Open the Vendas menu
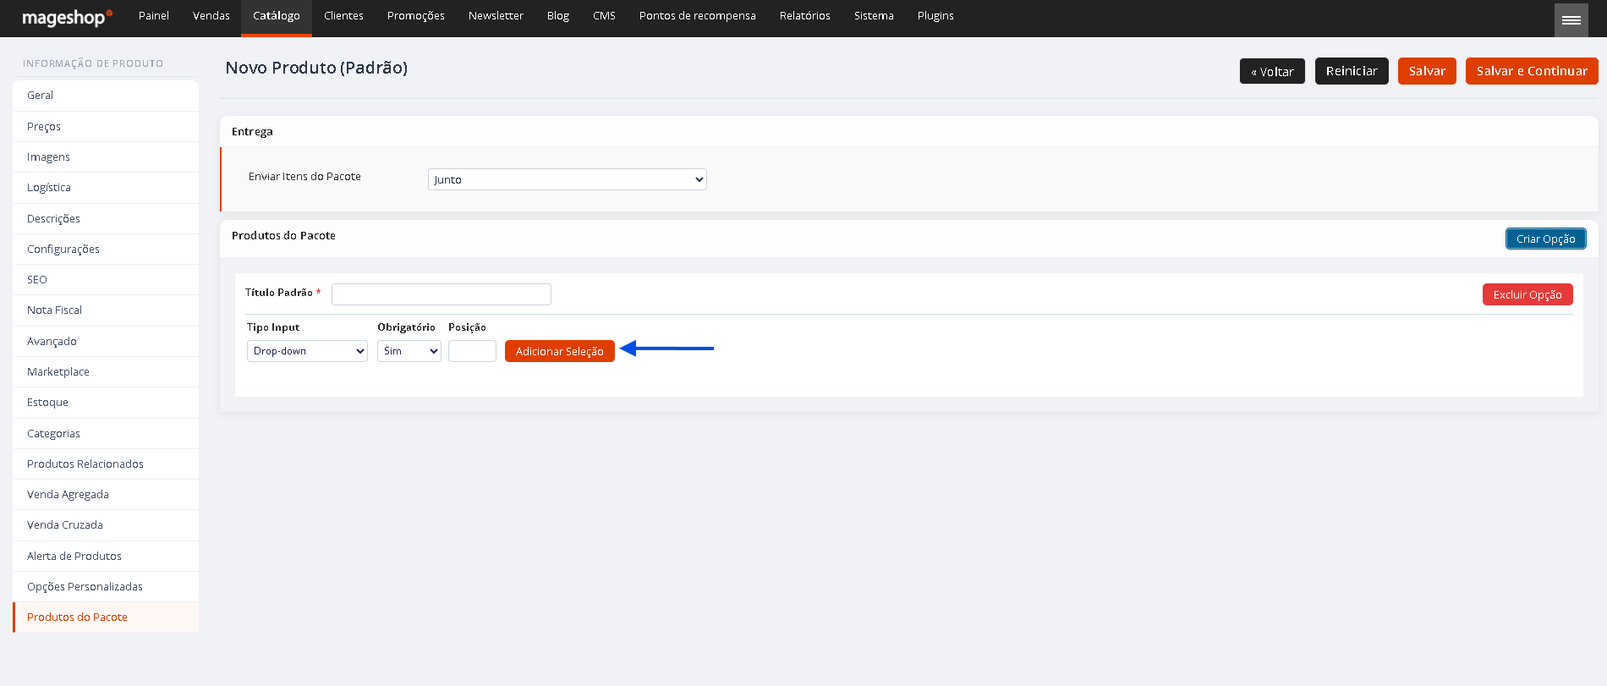 [x=211, y=16]
